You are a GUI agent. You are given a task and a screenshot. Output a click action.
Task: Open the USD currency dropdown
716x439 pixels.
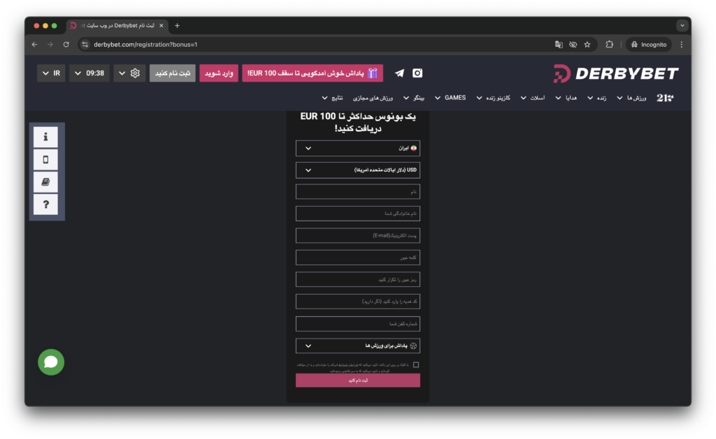(358, 170)
